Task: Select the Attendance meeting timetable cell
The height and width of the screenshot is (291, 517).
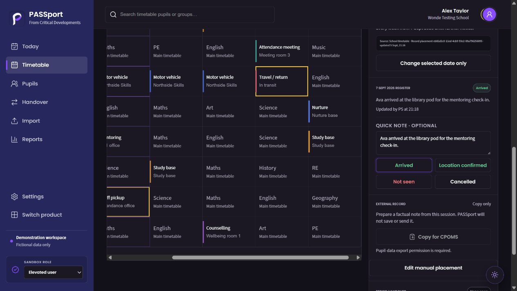Action: (282, 51)
